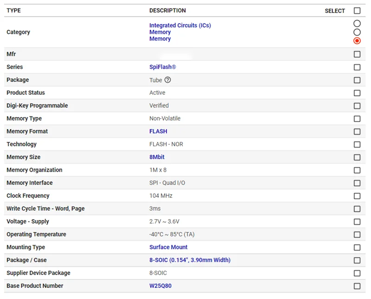The width and height of the screenshot is (371, 299).
Task: Open the 8-SOIC package case link
Action: pyautogui.click(x=190, y=260)
